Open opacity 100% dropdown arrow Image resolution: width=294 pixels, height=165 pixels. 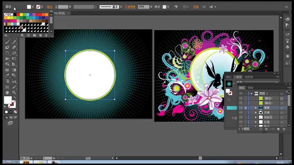point(151,7)
